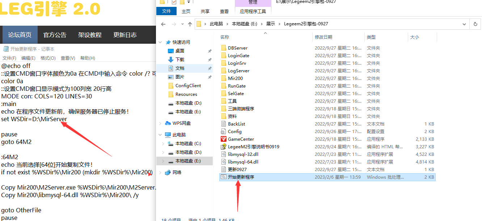The image size is (482, 221).
Task: Open Resources in the navigation pane
Action: (186, 94)
